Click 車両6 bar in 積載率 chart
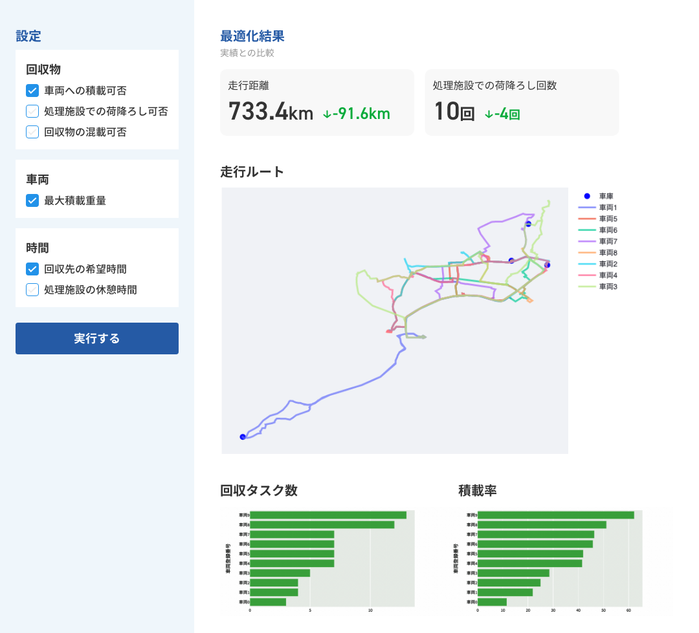 tap(535, 544)
